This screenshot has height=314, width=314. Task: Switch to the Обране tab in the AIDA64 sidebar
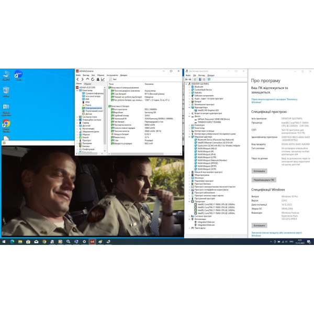click(x=87, y=84)
